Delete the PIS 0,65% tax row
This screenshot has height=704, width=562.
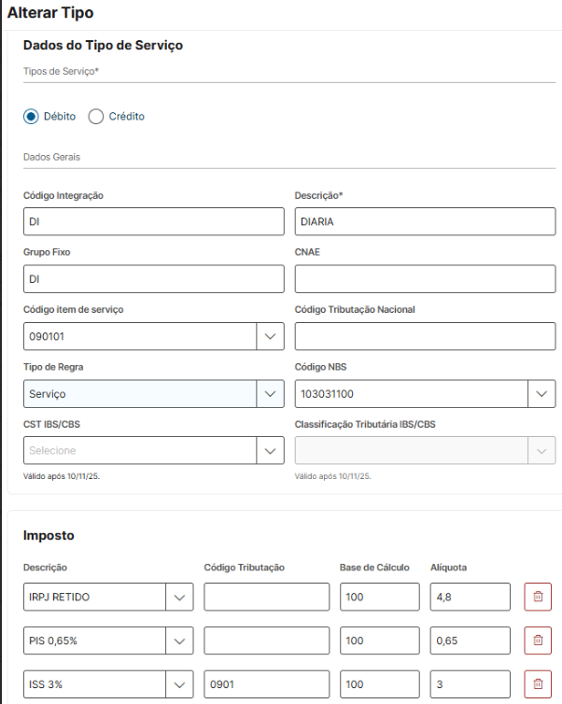[x=537, y=640]
